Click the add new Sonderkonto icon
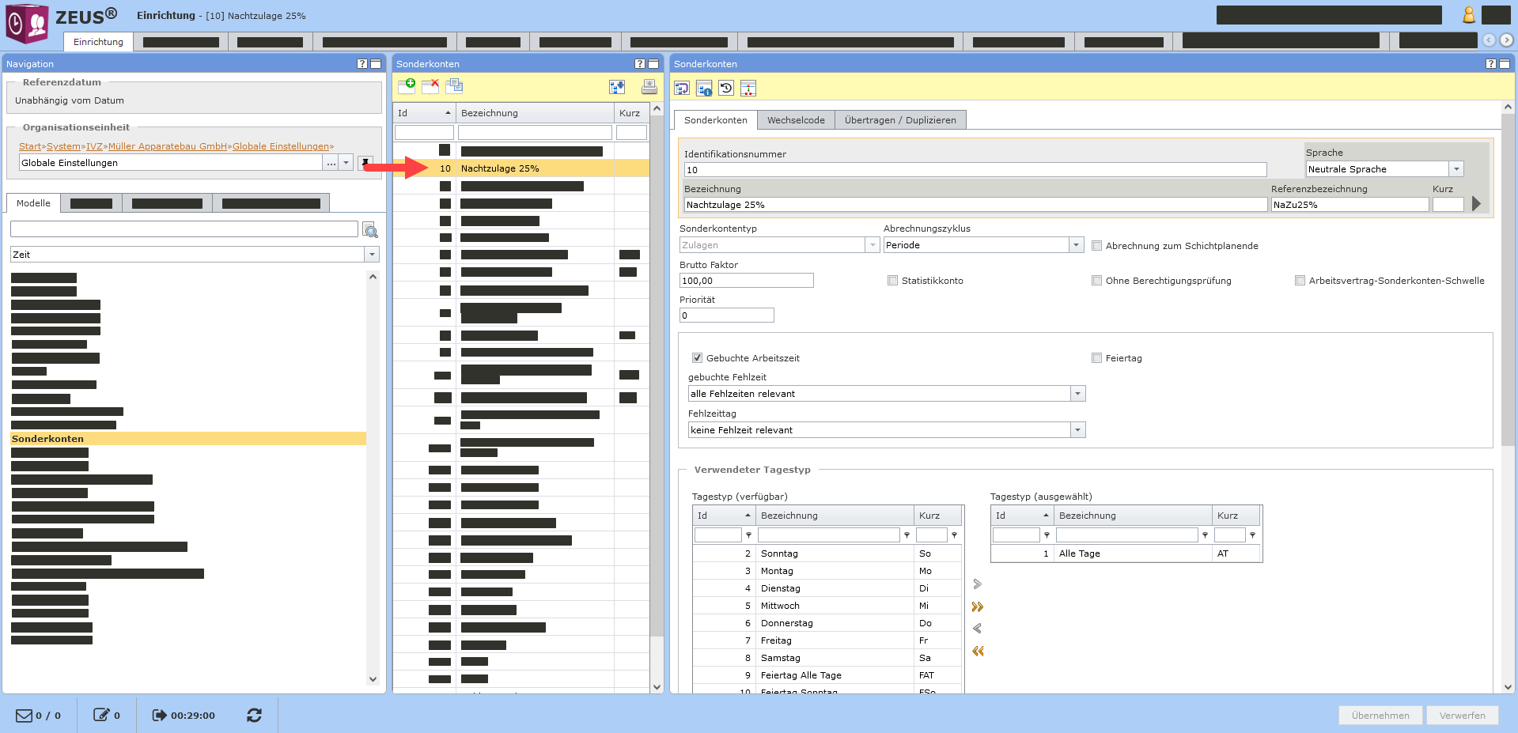The image size is (1518, 733). [x=407, y=86]
